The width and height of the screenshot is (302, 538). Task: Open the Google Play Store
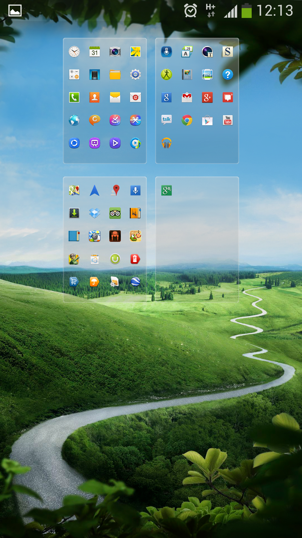pyautogui.click(x=207, y=120)
